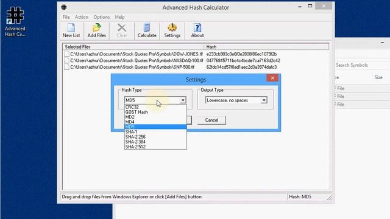Click the app icon in title bar

64,7
